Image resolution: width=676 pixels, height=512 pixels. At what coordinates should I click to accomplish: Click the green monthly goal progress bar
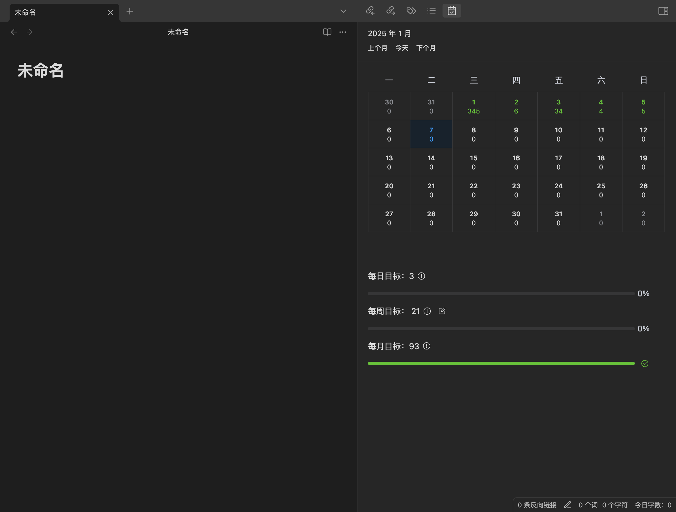pos(501,364)
